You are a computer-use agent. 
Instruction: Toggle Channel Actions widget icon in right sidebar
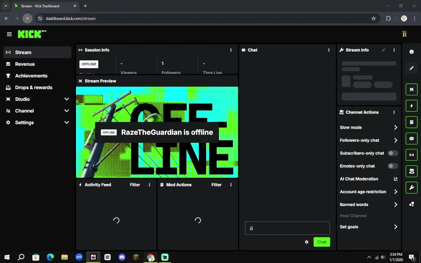click(x=411, y=171)
